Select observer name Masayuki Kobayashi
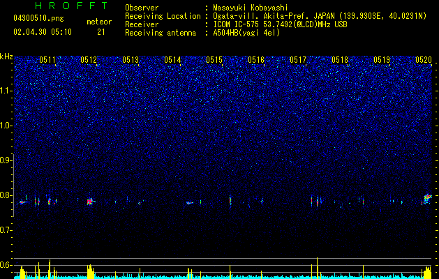 [251, 8]
